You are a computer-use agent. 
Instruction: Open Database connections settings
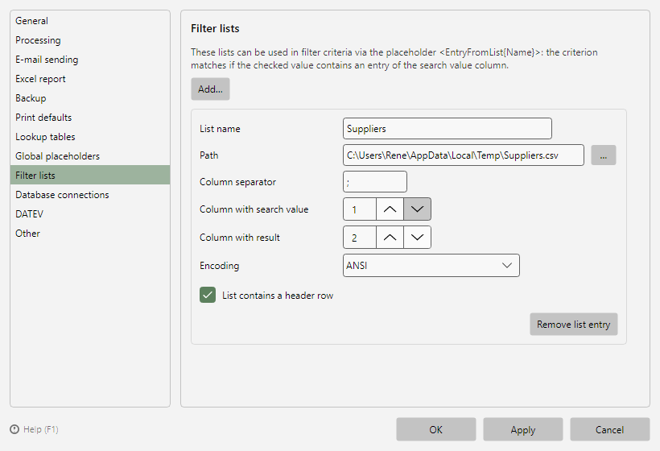90,195
